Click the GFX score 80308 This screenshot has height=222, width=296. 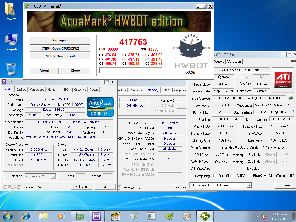point(113,49)
